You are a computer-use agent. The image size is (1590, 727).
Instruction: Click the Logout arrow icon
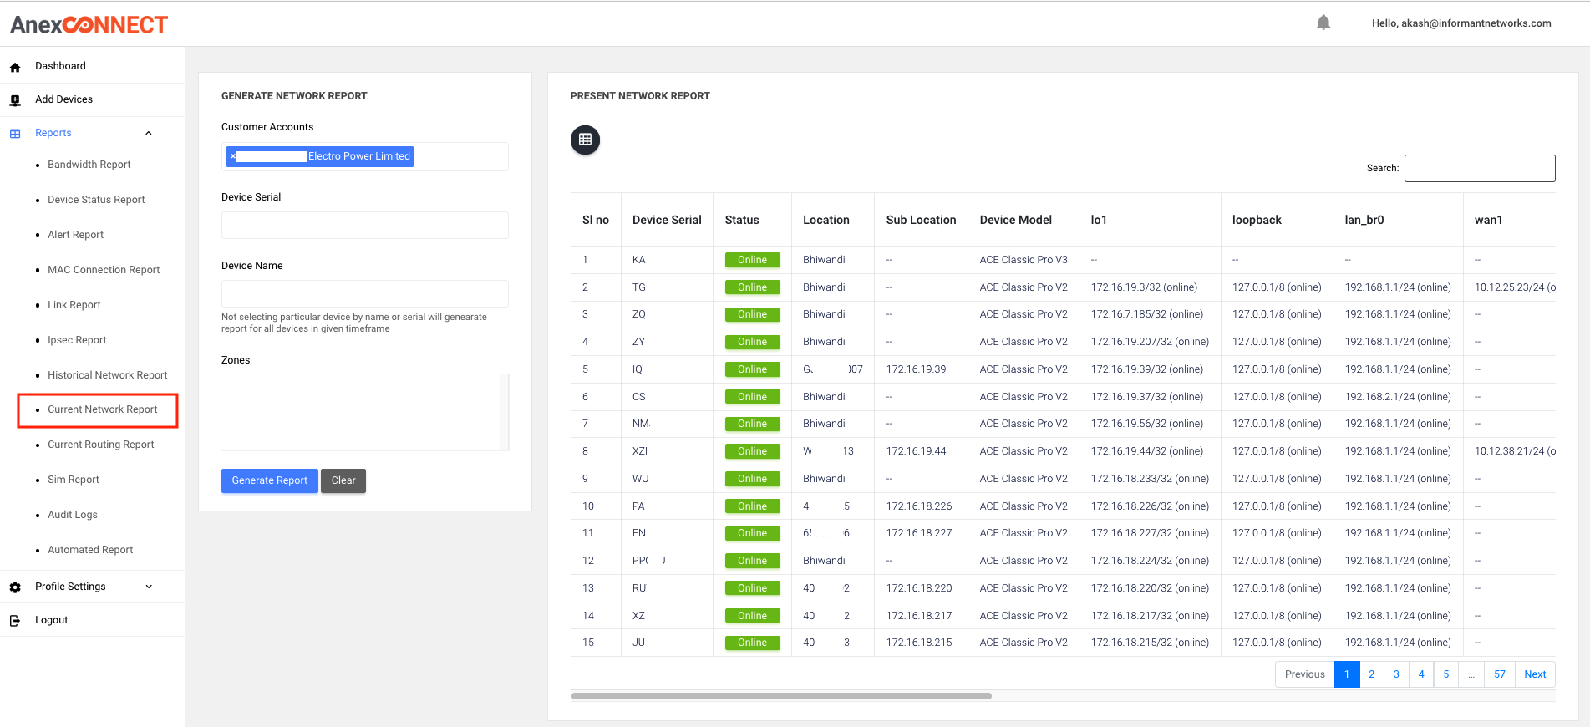coord(15,621)
